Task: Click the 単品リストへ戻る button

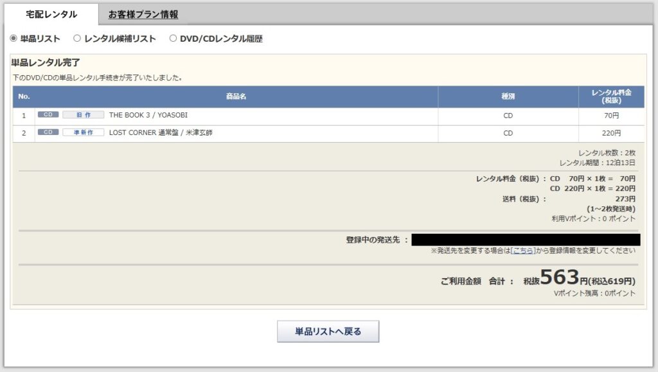Action: [328, 332]
